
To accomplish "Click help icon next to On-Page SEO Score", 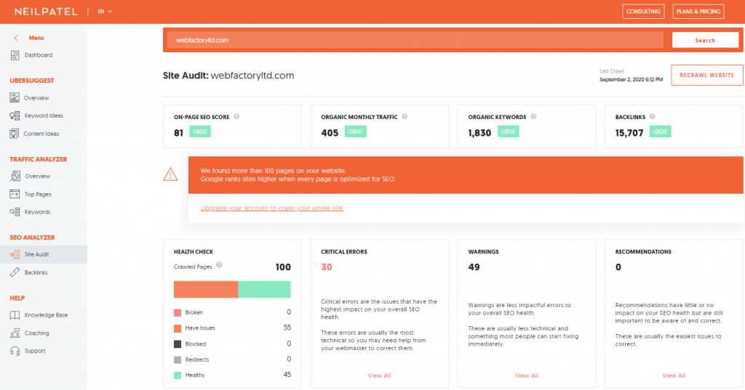I will point(236,116).
